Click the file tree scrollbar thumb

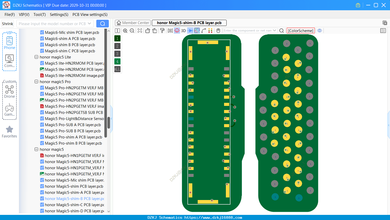[x=109, y=123]
